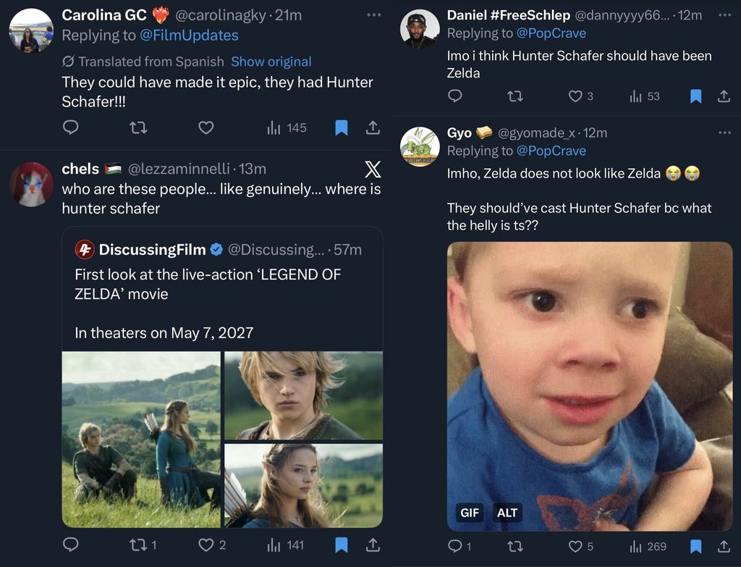Screen dimensions: 741x567
Task: Share Gyo's tweet
Action: [x=724, y=546]
